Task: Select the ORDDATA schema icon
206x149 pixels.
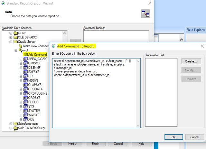Action: (x=25, y=89)
